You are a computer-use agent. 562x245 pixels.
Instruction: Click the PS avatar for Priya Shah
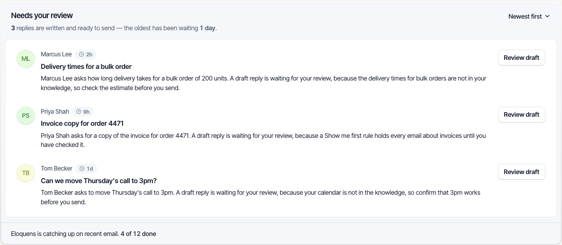click(26, 116)
